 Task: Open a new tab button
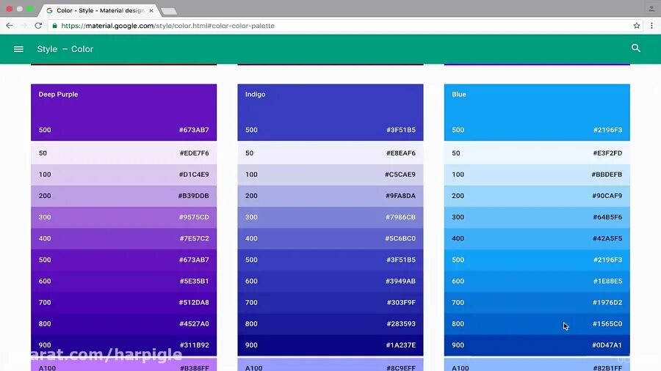(x=169, y=11)
